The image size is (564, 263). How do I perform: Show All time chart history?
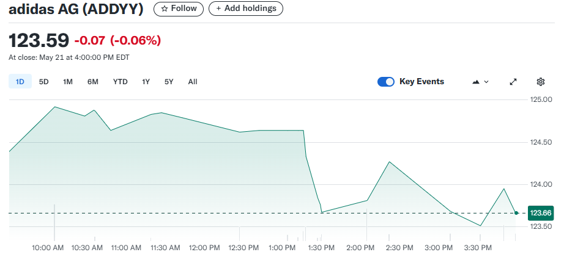193,81
